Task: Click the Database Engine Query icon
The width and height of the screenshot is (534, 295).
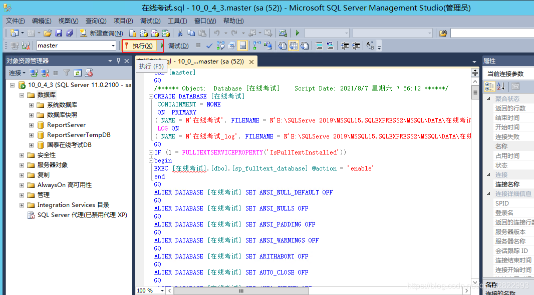Action: [132, 33]
